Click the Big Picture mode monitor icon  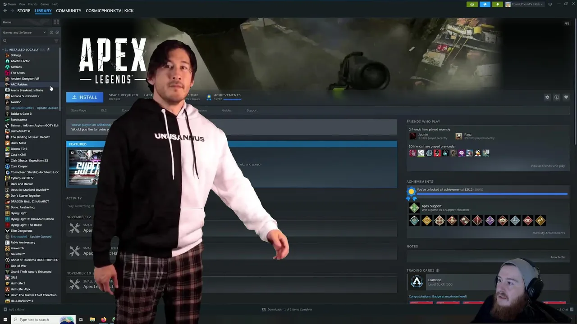click(550, 4)
